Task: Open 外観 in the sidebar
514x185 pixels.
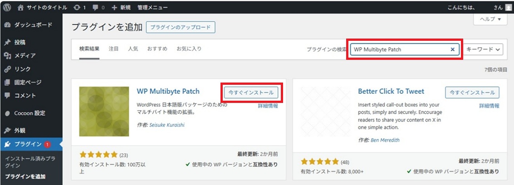Action: (20, 131)
